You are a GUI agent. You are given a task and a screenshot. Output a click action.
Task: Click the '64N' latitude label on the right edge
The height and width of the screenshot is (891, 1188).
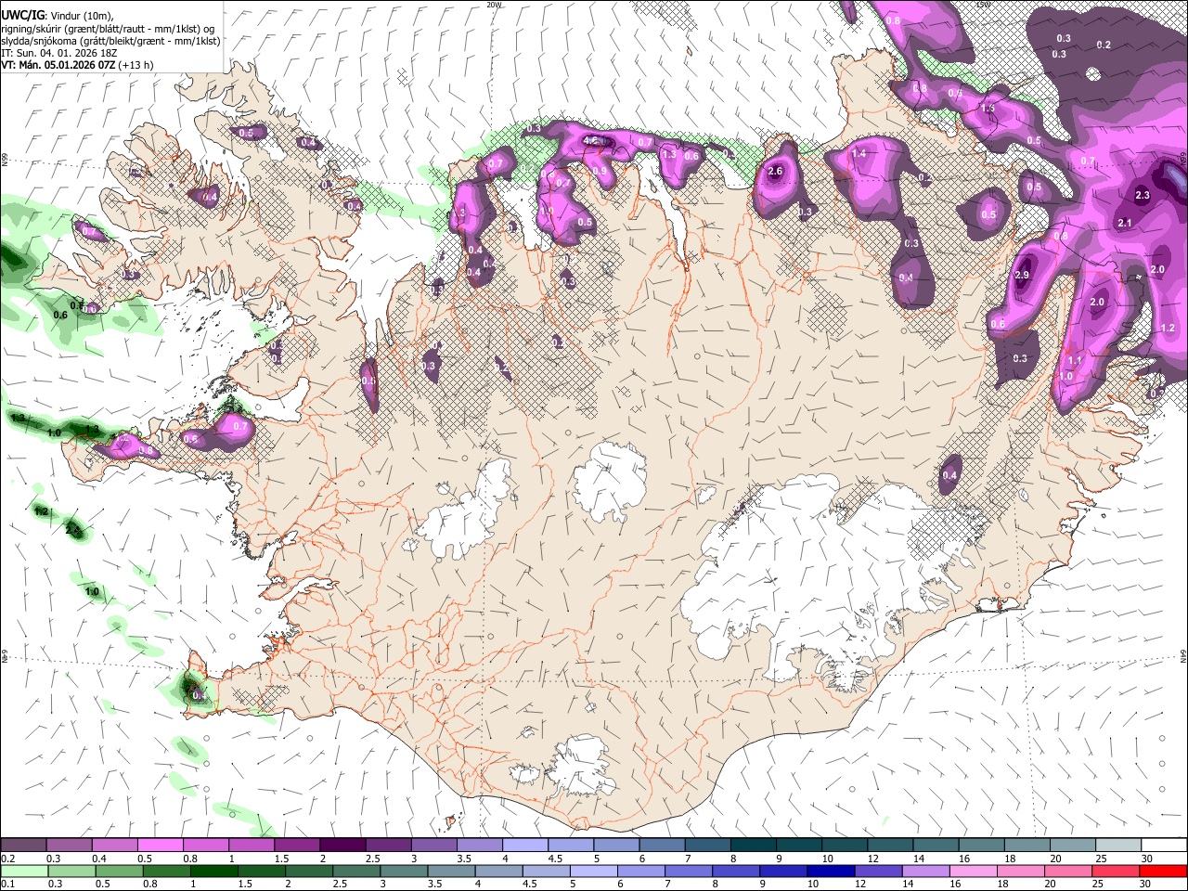click(x=1183, y=656)
